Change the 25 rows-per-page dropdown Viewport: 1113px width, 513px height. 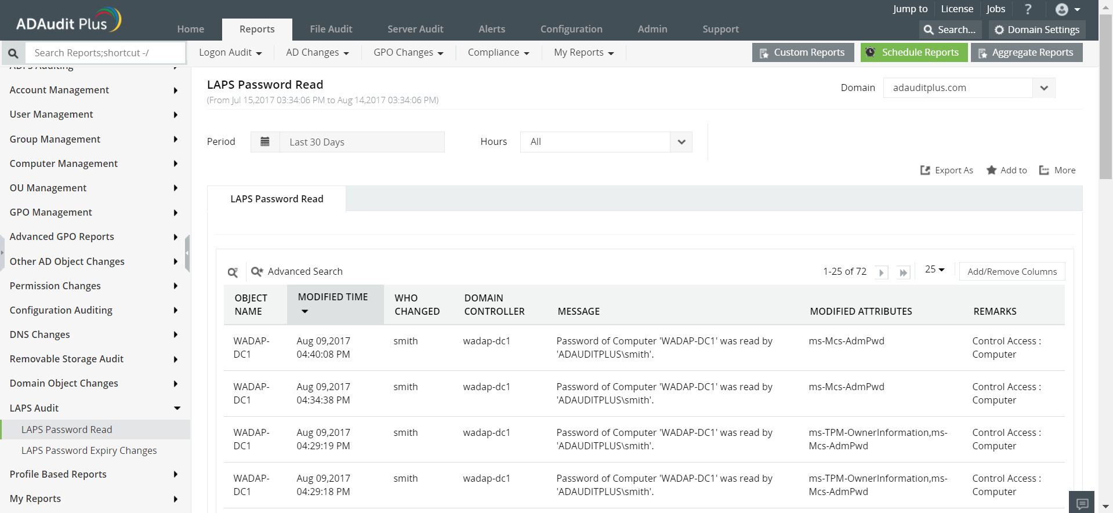[x=934, y=270]
